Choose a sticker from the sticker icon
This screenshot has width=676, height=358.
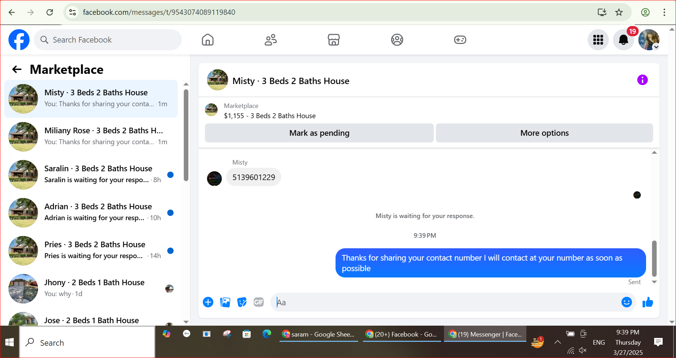pyautogui.click(x=242, y=302)
